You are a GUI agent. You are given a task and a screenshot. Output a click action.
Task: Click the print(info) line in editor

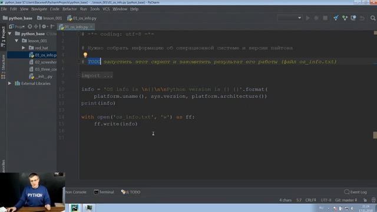(98, 103)
